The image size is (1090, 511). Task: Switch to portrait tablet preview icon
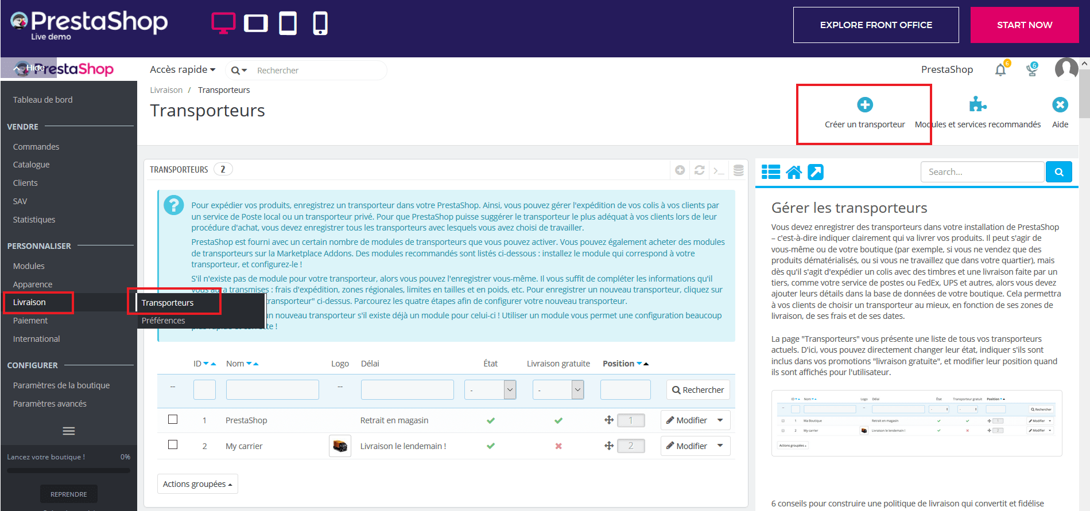[x=288, y=24]
